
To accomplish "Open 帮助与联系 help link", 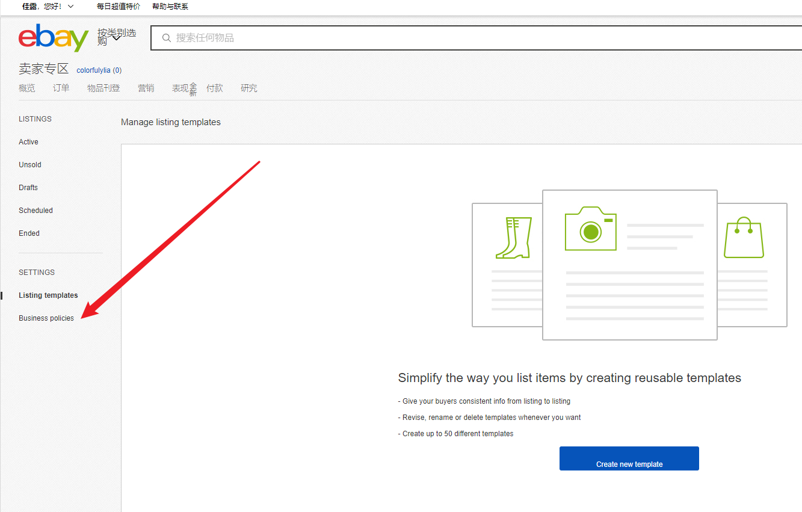I will point(170,6).
